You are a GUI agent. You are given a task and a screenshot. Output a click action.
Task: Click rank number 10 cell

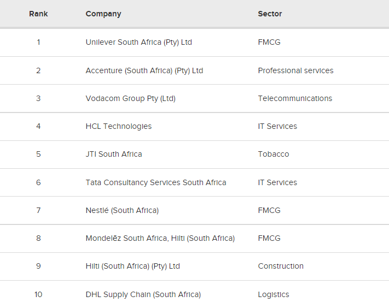(x=38, y=295)
